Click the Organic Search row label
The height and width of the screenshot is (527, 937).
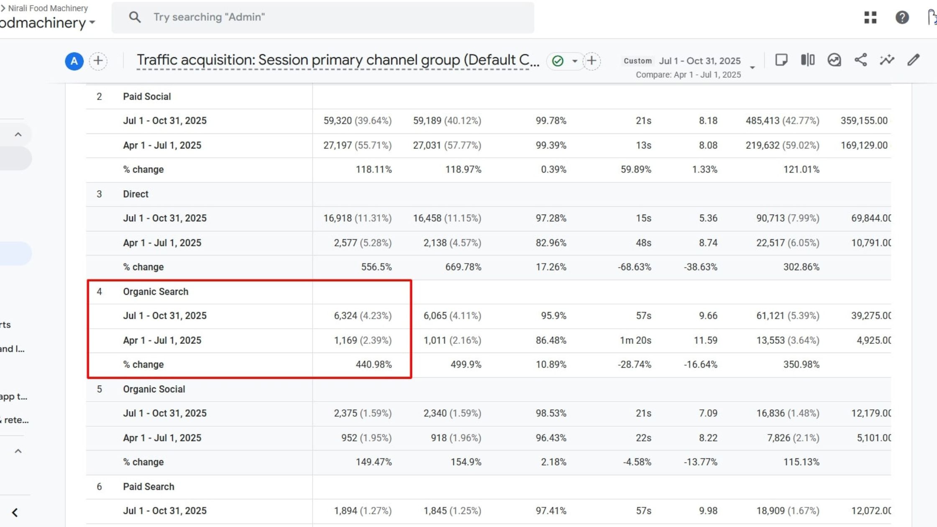(156, 292)
